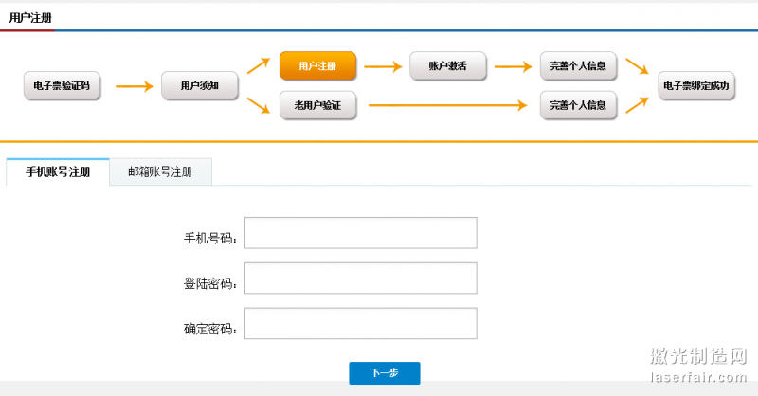The height and width of the screenshot is (396, 758).
Task: Click the arrow between 用户注册 and 账户激活
Action: (x=383, y=66)
